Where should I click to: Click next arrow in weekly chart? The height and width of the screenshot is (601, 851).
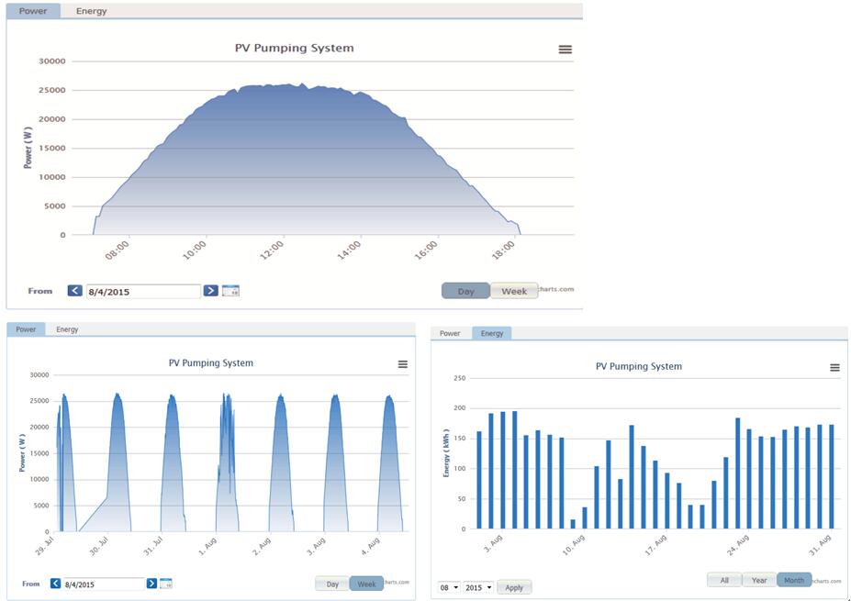151,584
